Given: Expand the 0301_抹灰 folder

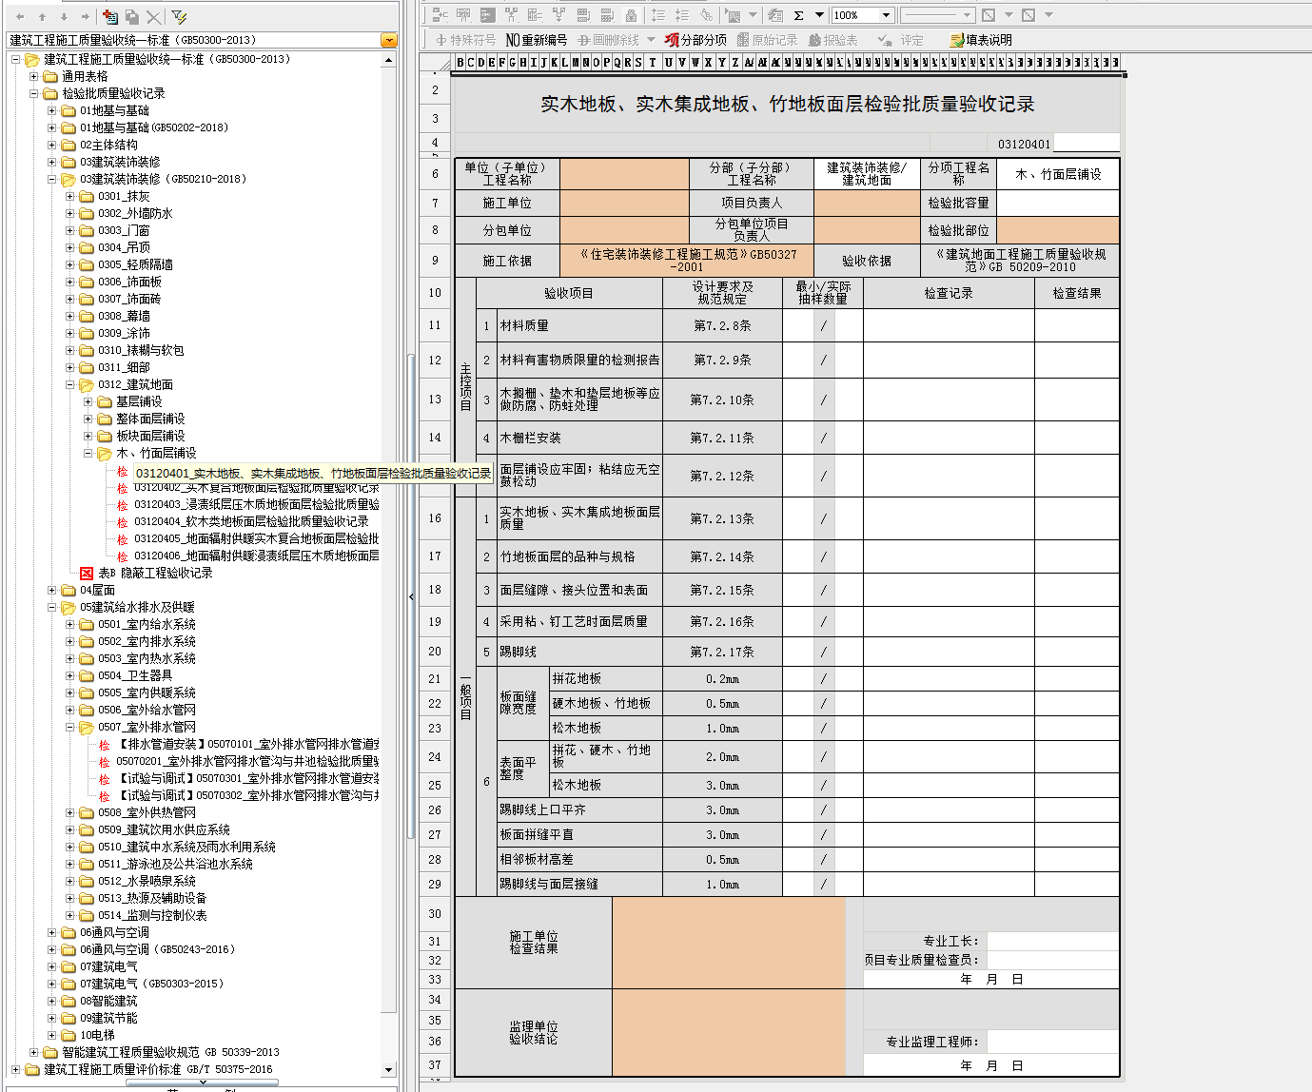Looking at the screenshot, I should click(x=70, y=196).
